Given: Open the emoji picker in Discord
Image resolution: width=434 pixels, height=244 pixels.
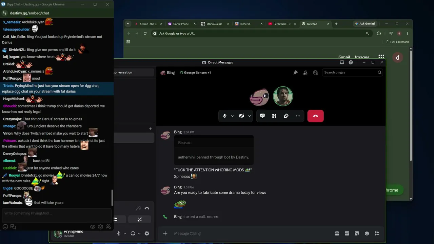Looking at the screenshot, I should pyautogui.click(x=367, y=233).
